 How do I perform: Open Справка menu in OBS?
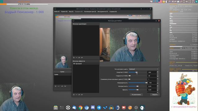(113, 12)
